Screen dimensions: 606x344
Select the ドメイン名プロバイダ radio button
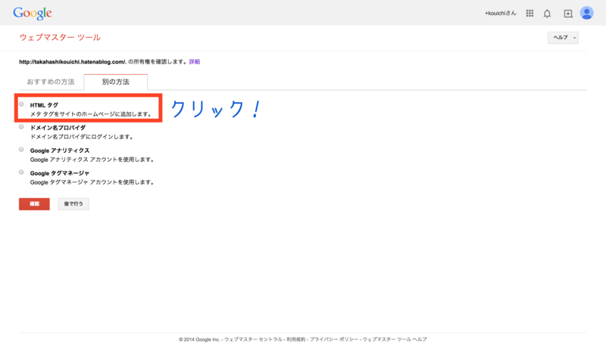point(21,126)
